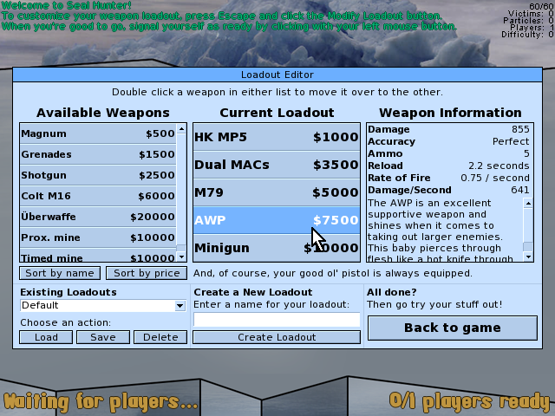555x416 pixels.
Task: Select AWP in Current Loadout
Action: point(277,220)
